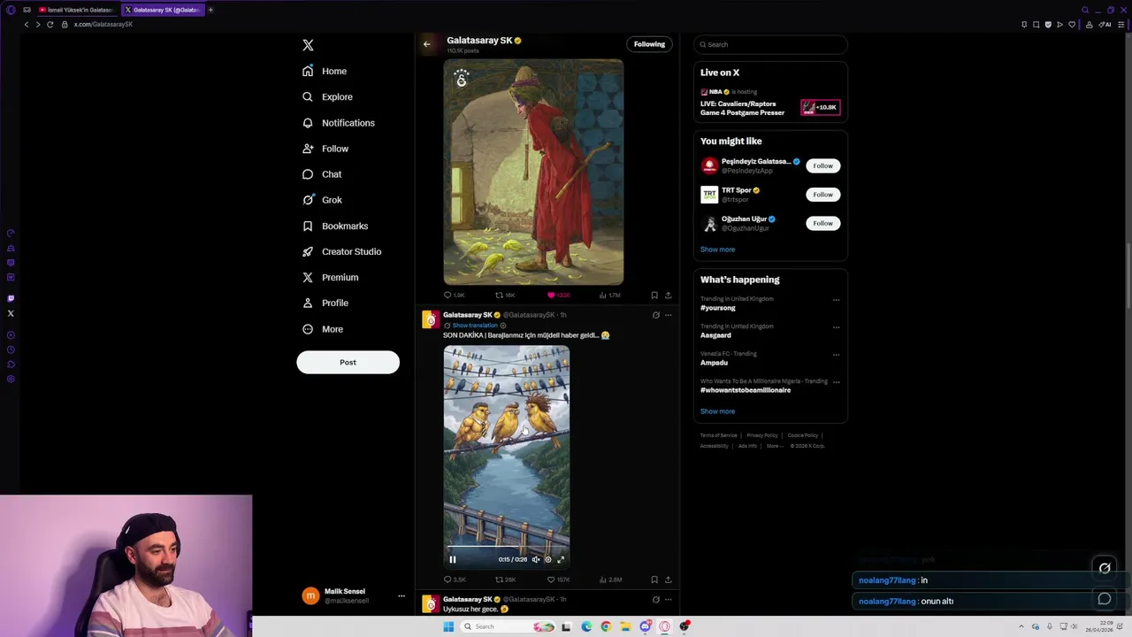Reply to the painting post
The image size is (1132, 637).
[454, 295]
